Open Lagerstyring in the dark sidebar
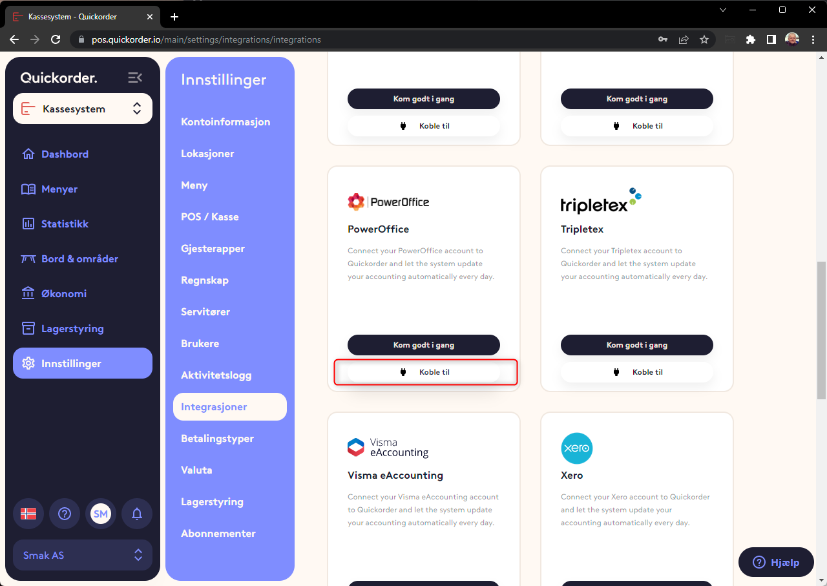Screen dimensions: 827x586 [83, 328]
